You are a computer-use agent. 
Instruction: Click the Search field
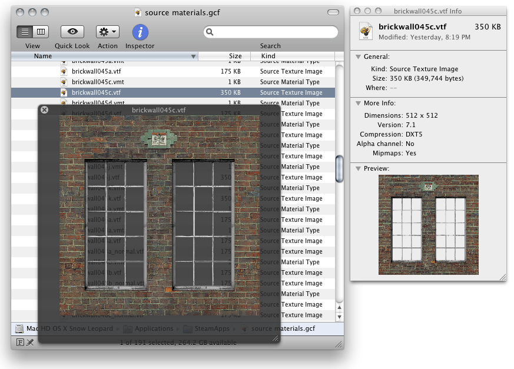pyautogui.click(x=271, y=32)
